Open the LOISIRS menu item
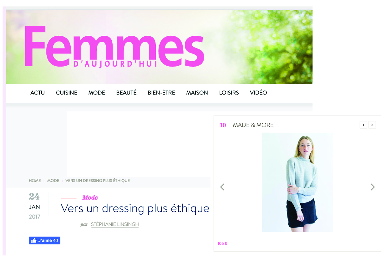This screenshot has width=391, height=261. [x=229, y=93]
